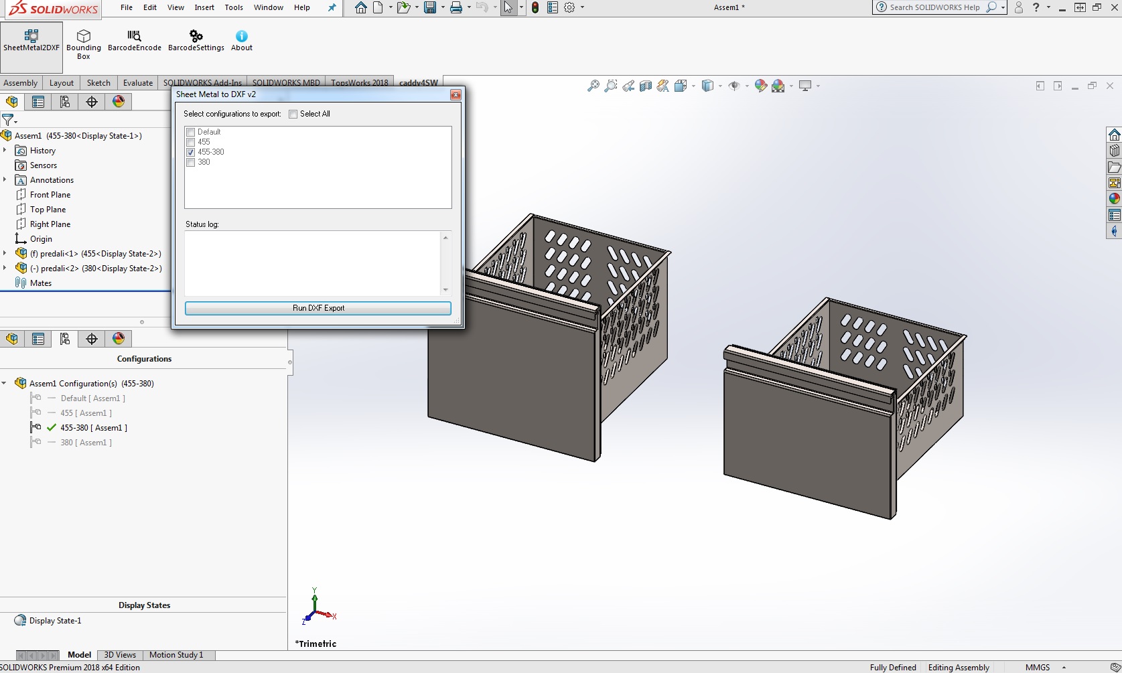The width and height of the screenshot is (1122, 673).
Task: Uncheck the 455-380 configuration checkbox
Action: (191, 153)
